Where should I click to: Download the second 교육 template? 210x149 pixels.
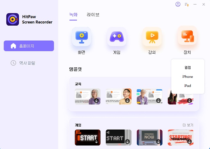tap(127, 101)
